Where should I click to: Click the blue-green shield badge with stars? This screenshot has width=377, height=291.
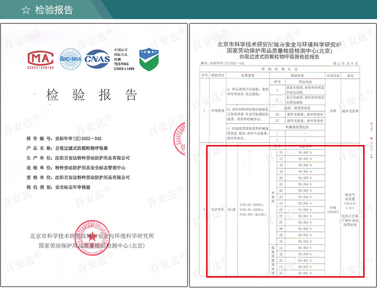(x=149, y=59)
